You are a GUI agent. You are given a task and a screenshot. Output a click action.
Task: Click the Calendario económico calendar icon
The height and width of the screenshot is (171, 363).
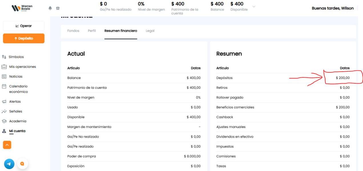[x=4, y=86]
